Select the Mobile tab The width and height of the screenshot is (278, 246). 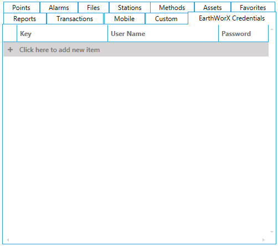coord(125,19)
